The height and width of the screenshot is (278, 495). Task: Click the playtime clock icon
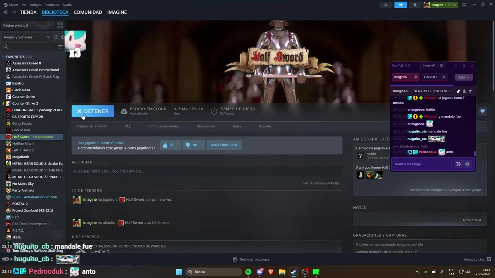coord(214,111)
